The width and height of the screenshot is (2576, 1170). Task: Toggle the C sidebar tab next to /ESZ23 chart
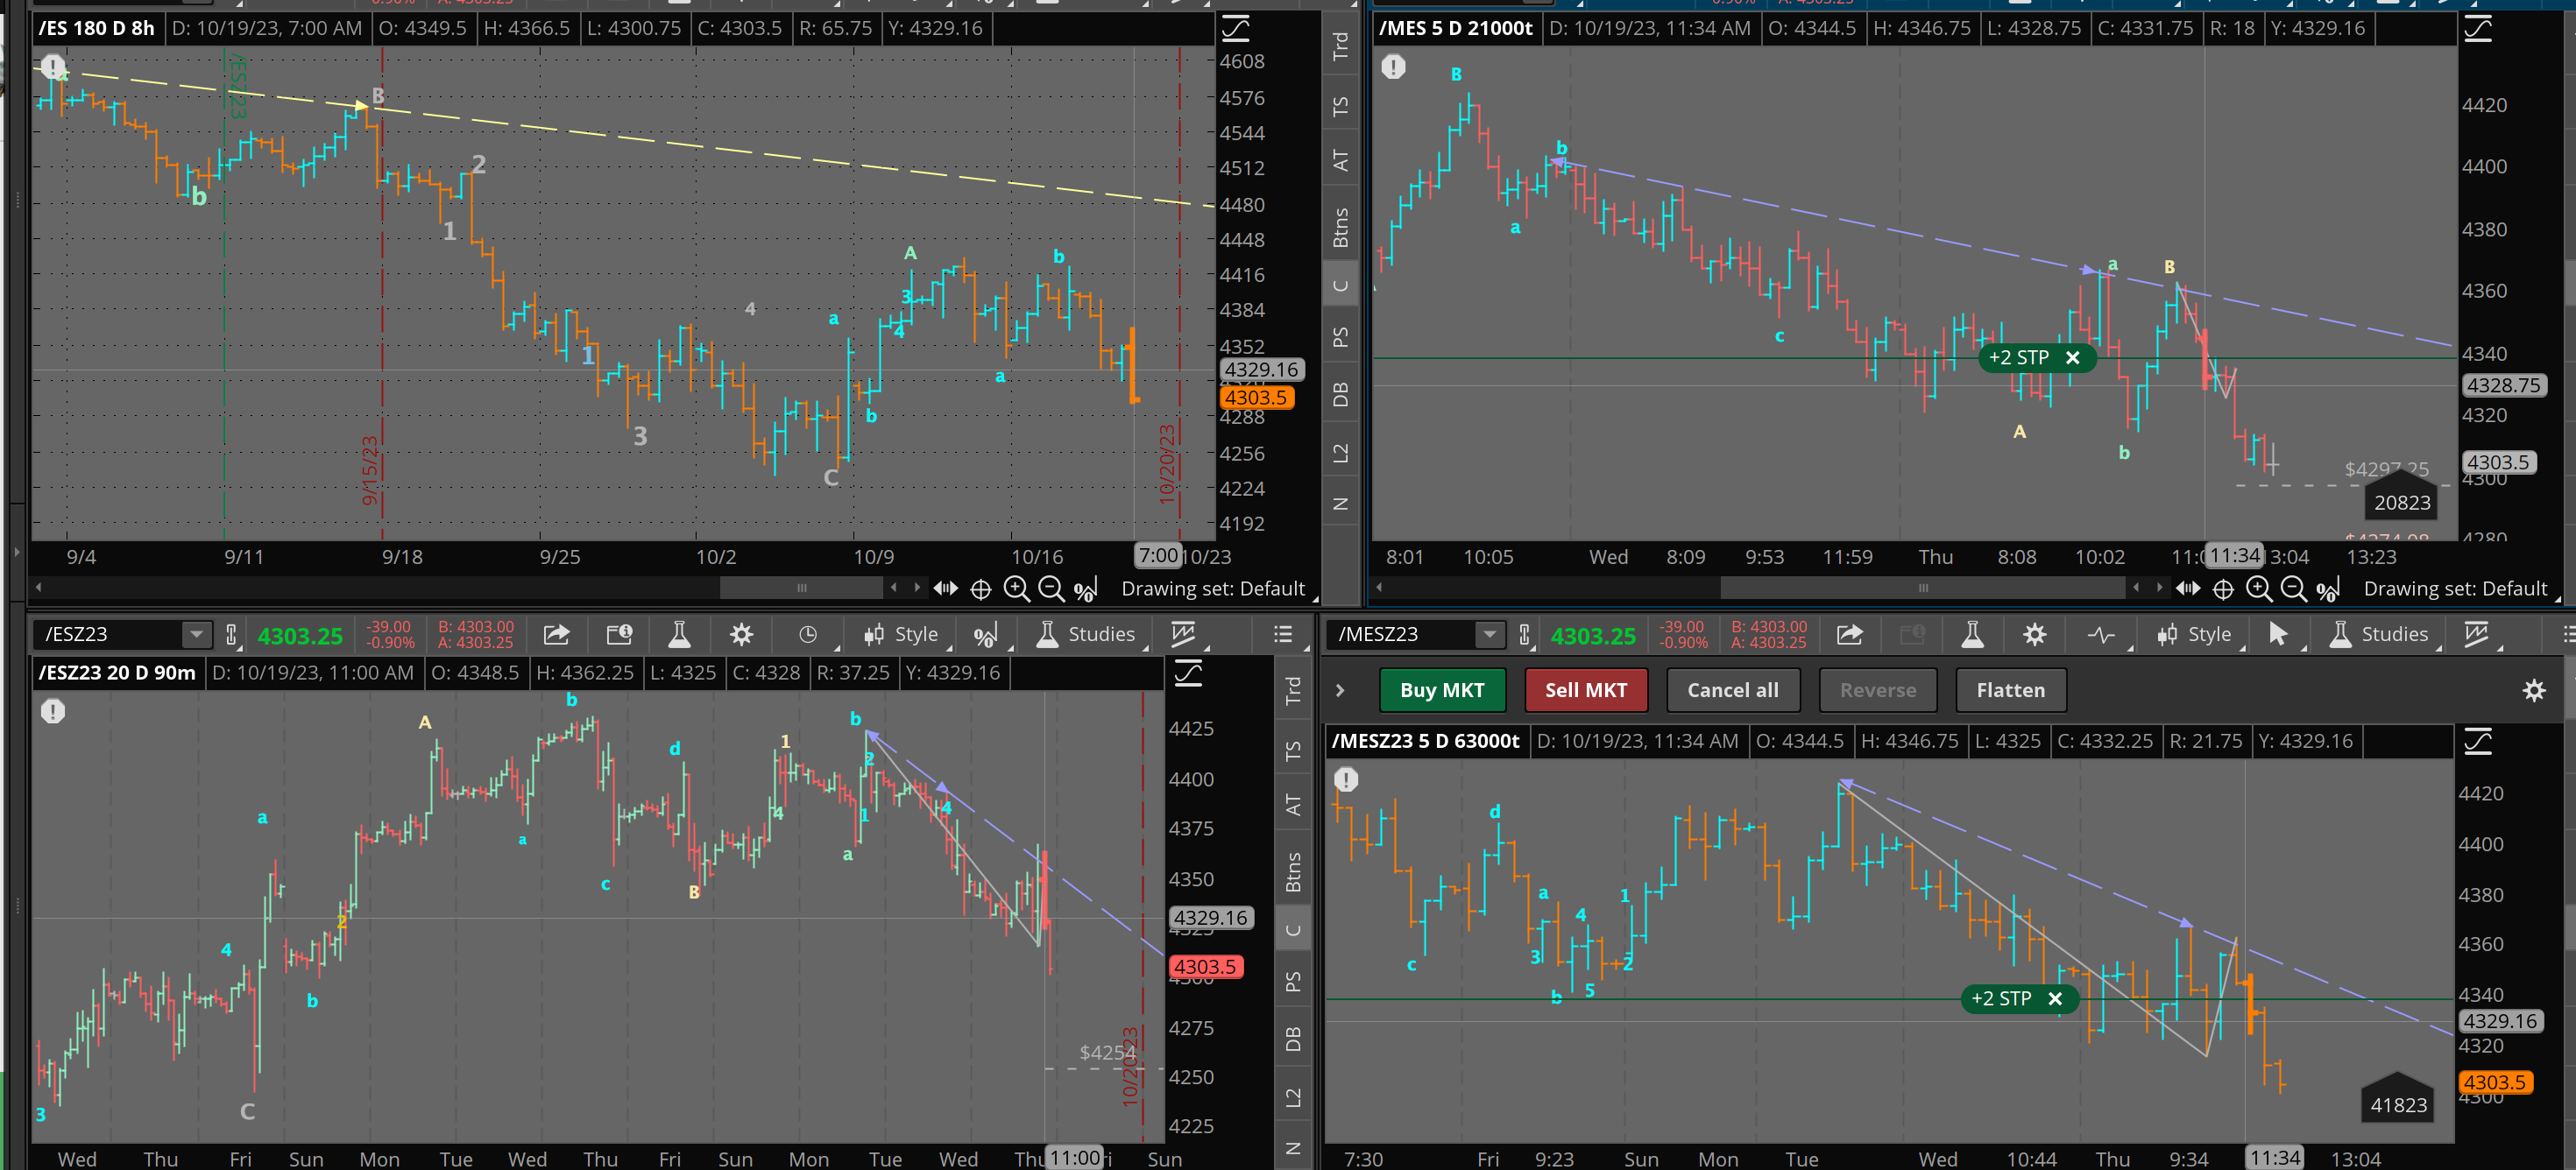[1293, 930]
